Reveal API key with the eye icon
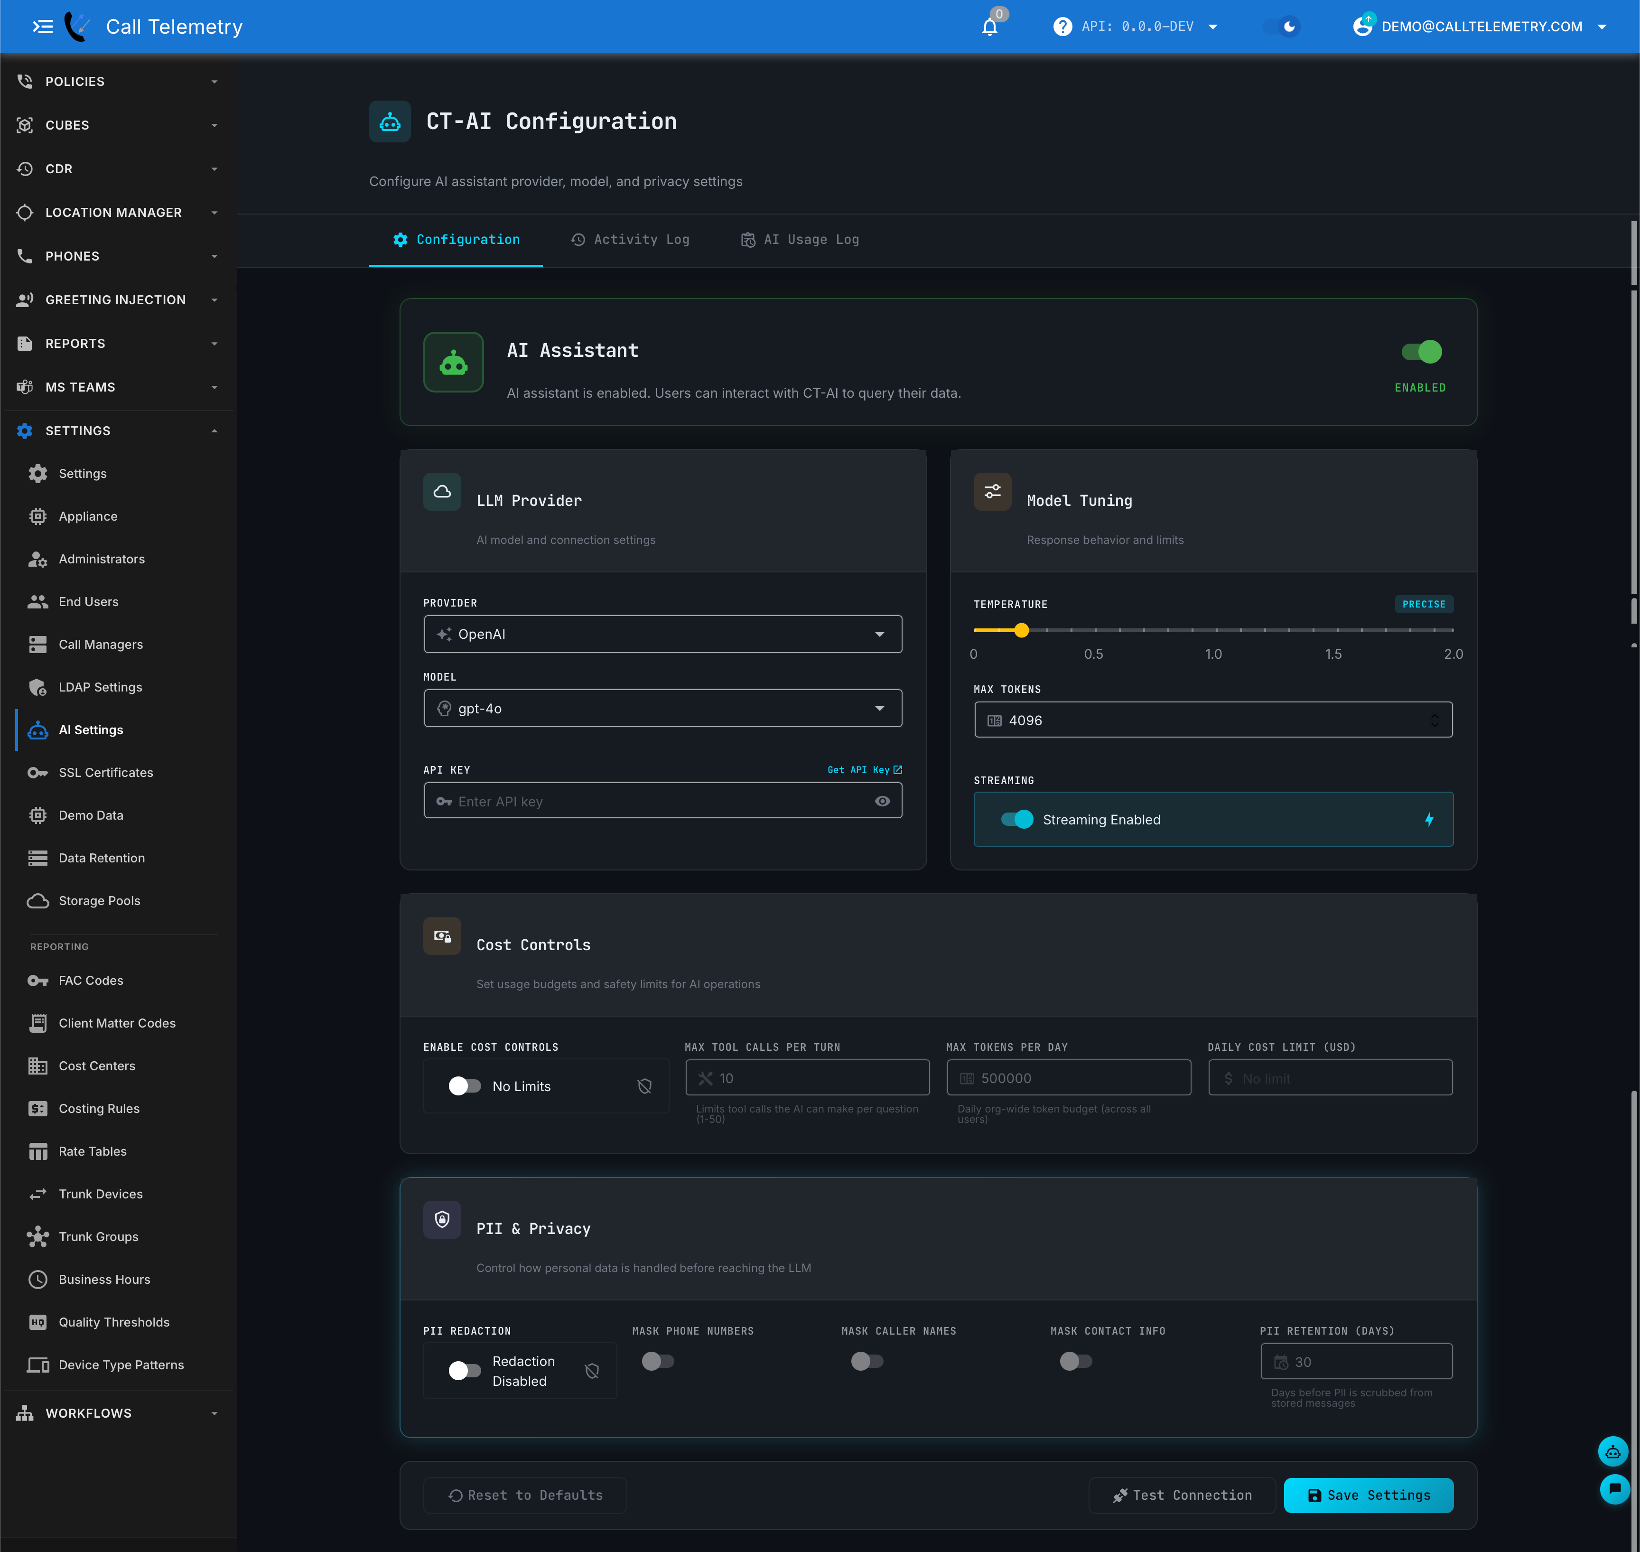1640x1552 pixels. [883, 801]
